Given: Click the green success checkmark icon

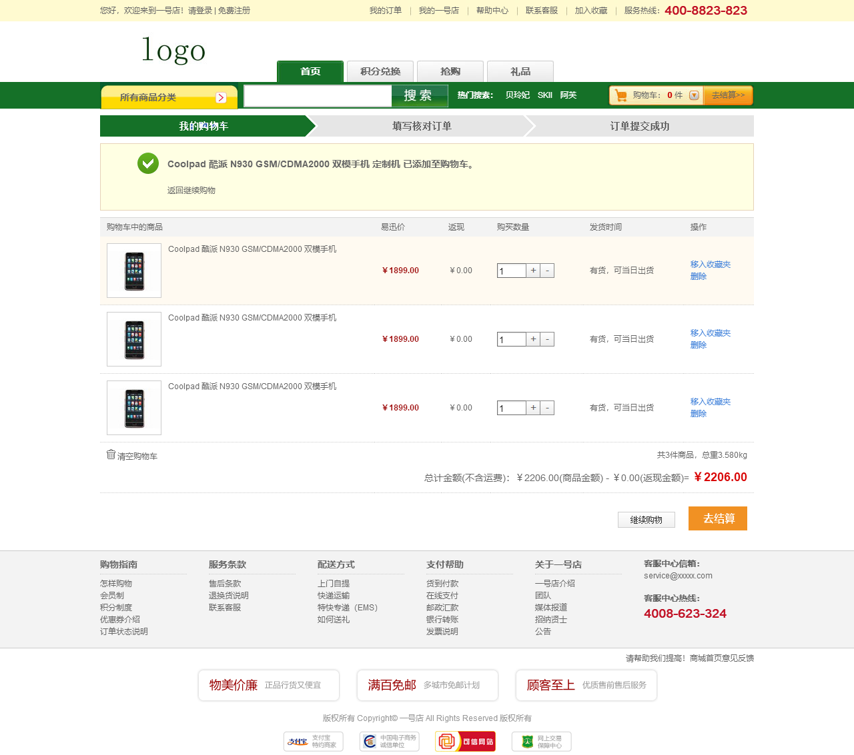Looking at the screenshot, I should [148, 163].
